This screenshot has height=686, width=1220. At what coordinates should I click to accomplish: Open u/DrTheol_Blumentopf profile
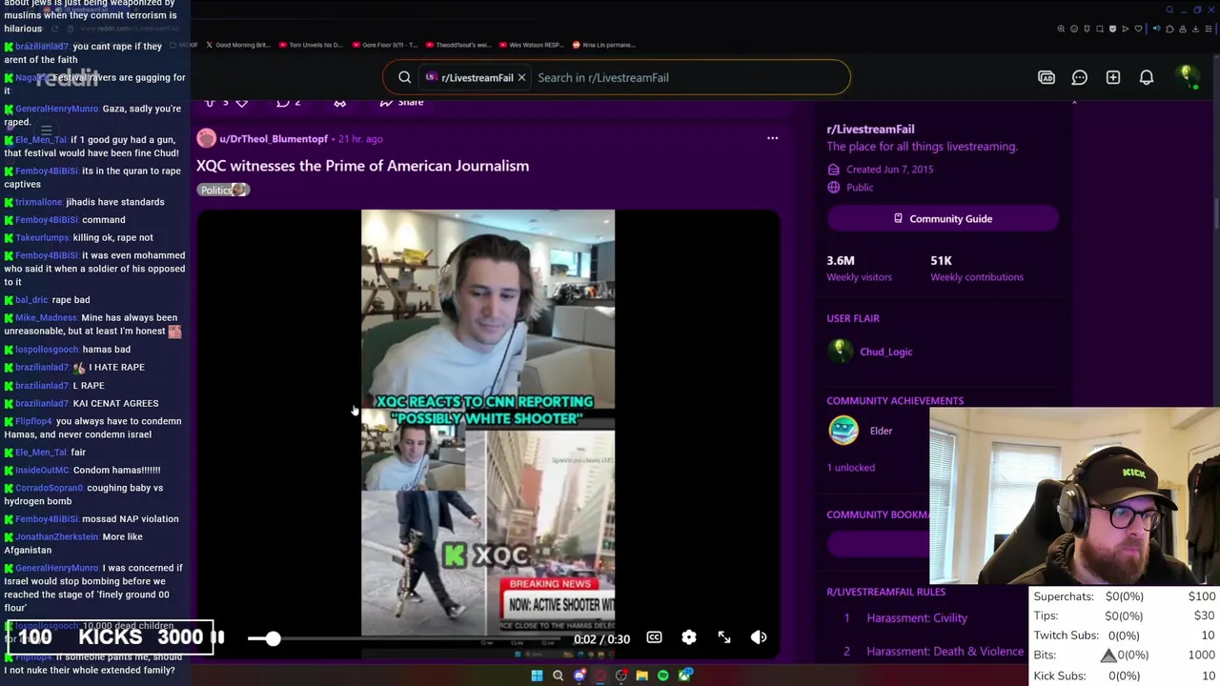coord(274,139)
